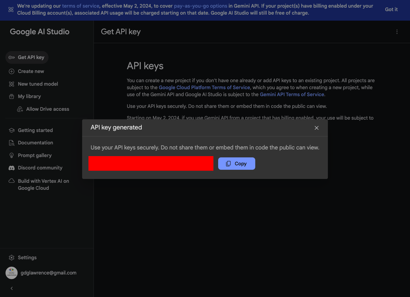410x297 pixels.
Task: Click the Settings gear icon
Action: (12, 258)
